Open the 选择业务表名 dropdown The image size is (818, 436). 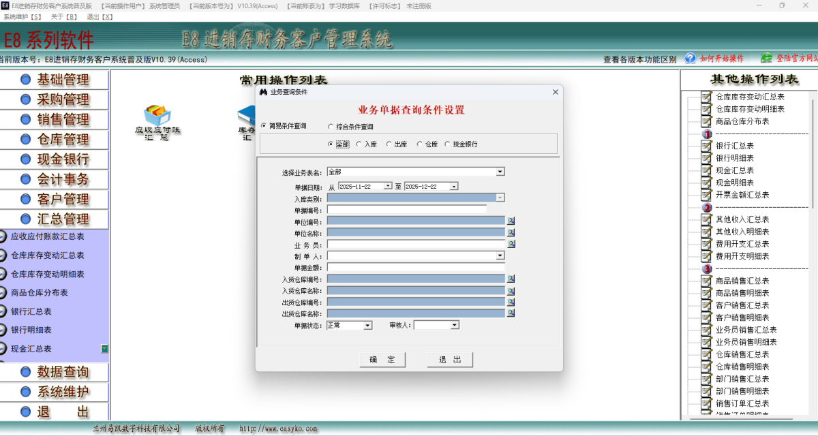tap(500, 171)
